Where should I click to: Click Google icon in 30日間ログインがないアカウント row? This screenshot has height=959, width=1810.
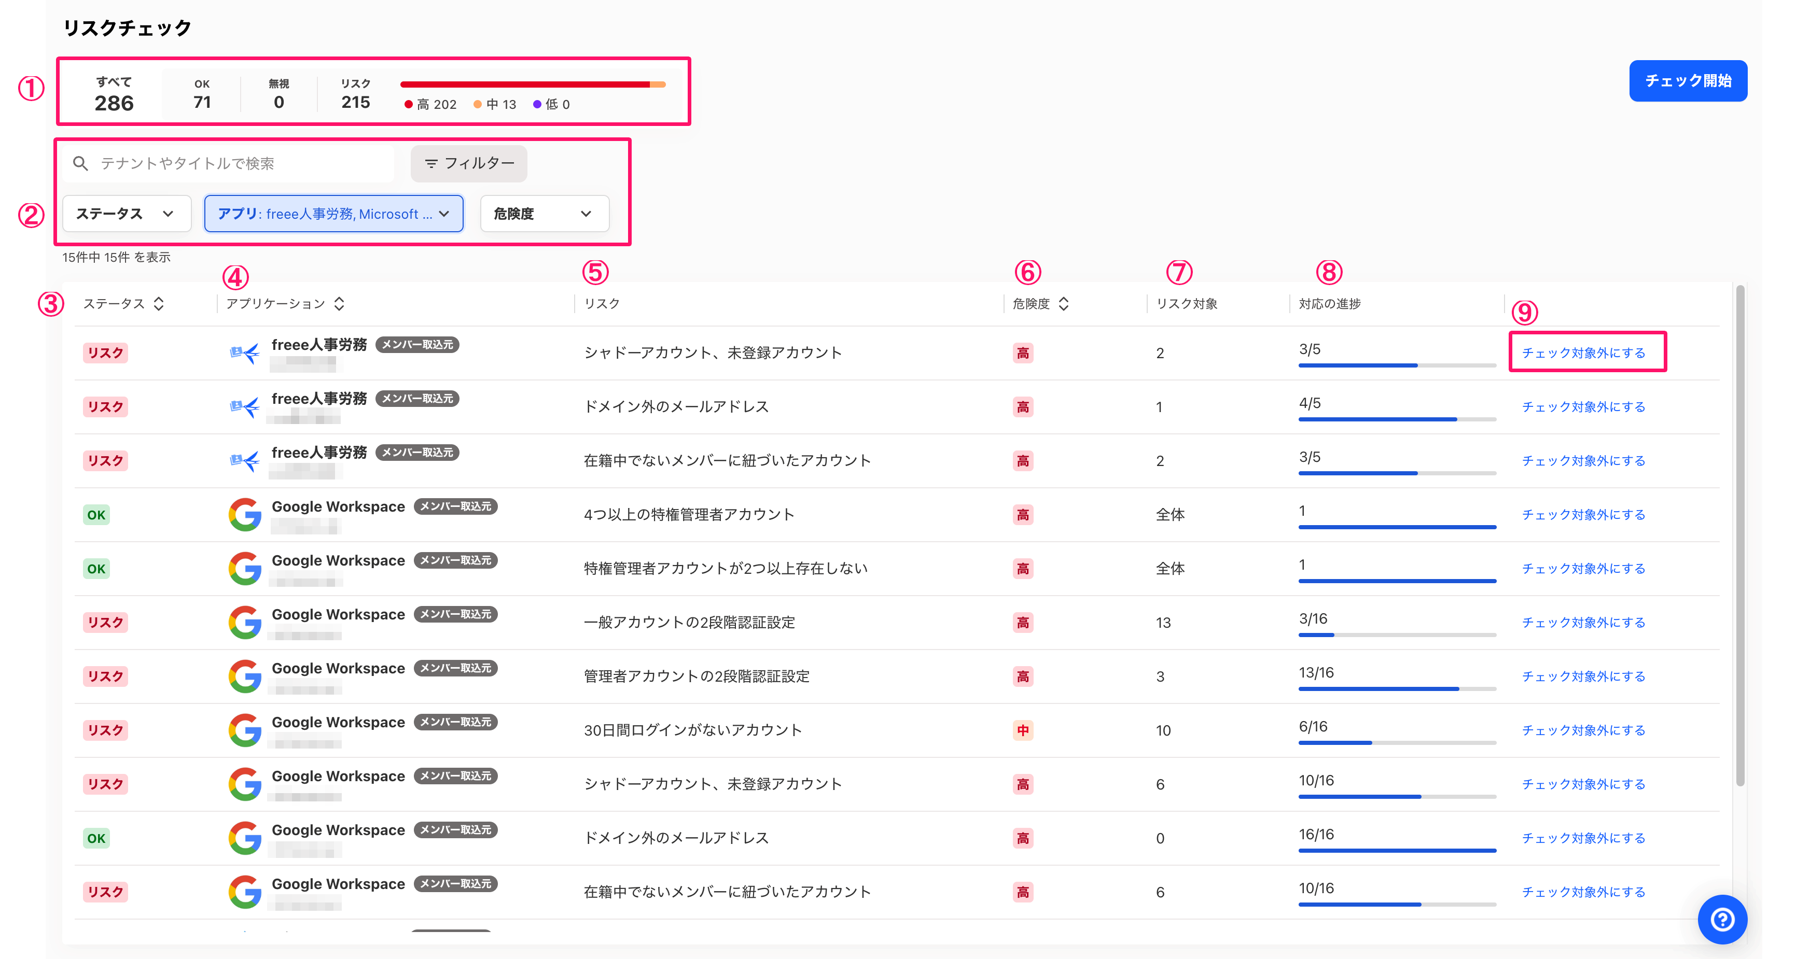click(x=244, y=730)
